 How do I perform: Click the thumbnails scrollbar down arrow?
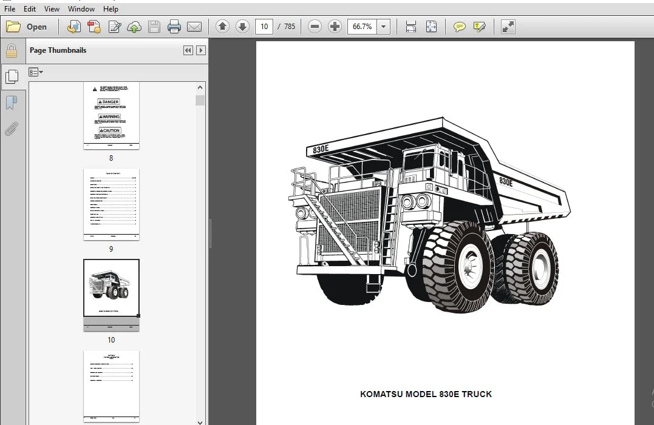200,422
